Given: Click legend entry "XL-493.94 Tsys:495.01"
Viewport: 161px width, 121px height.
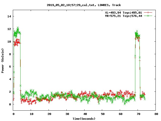Looking at the screenshot, I should [124, 13].
